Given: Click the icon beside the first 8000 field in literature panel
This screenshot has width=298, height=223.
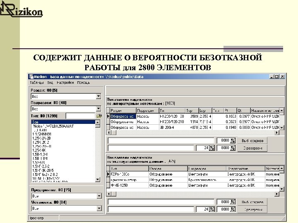Looking at the screenshot, I should (x=233, y=140).
